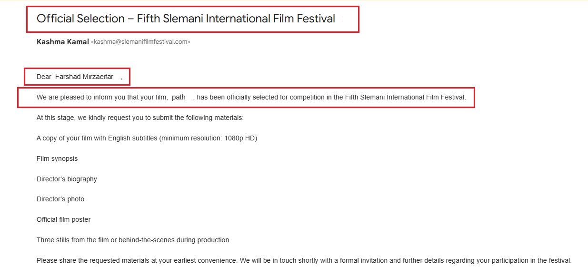Click the kashma@slemanifilmfestival.com email address
Screen dimensions: 588x277
(140, 42)
